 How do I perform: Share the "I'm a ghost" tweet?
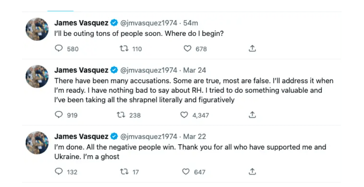[252, 172]
